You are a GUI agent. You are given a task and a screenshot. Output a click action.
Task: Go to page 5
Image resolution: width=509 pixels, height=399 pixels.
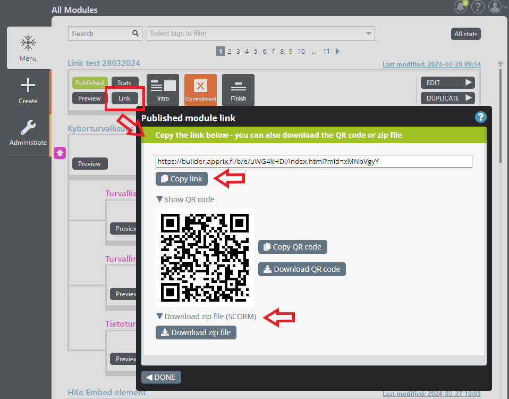(256, 51)
